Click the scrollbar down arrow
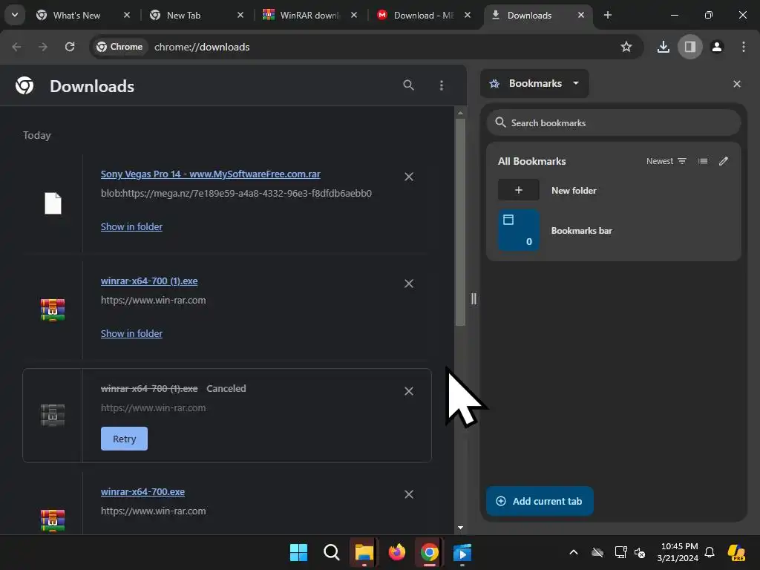The width and height of the screenshot is (760, 570). pyautogui.click(x=460, y=528)
